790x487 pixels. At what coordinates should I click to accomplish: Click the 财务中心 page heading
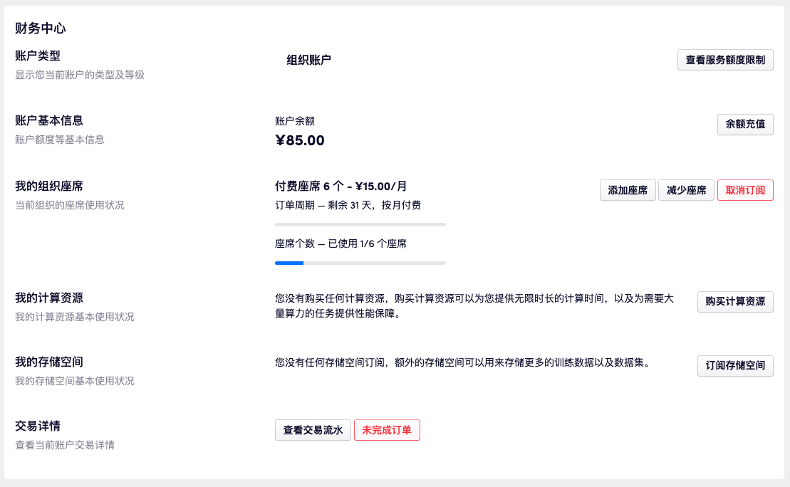tap(41, 28)
